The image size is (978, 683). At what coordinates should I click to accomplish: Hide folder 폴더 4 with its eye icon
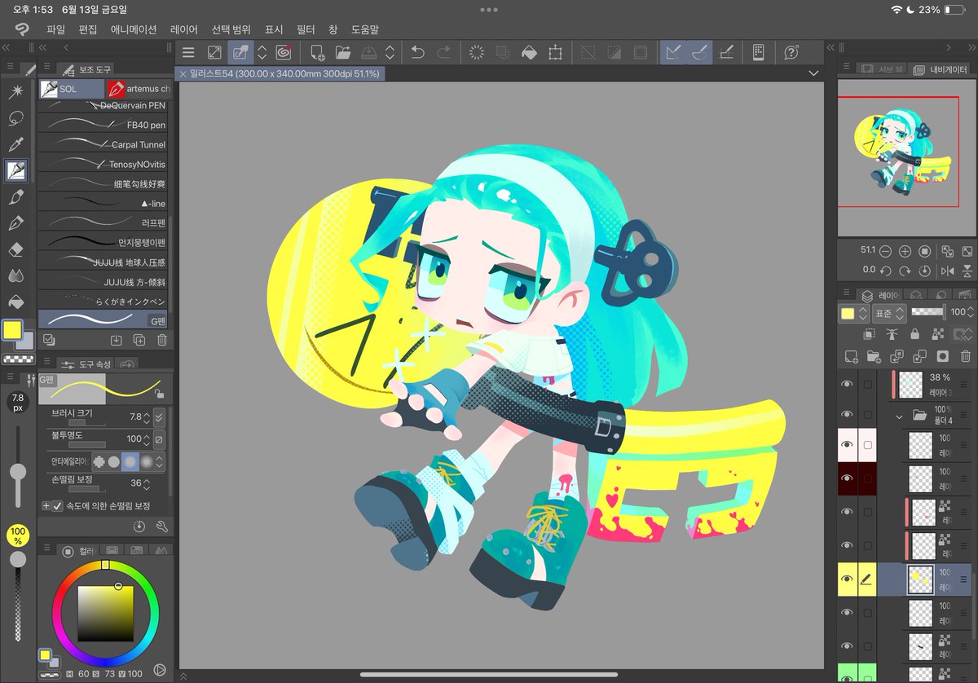(847, 415)
